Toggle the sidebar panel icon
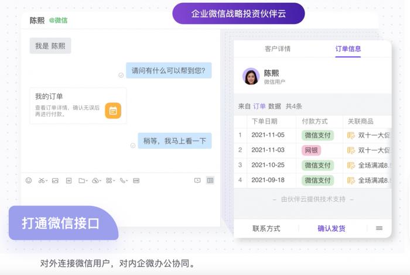The width and height of the screenshot is (410, 275). [210, 180]
